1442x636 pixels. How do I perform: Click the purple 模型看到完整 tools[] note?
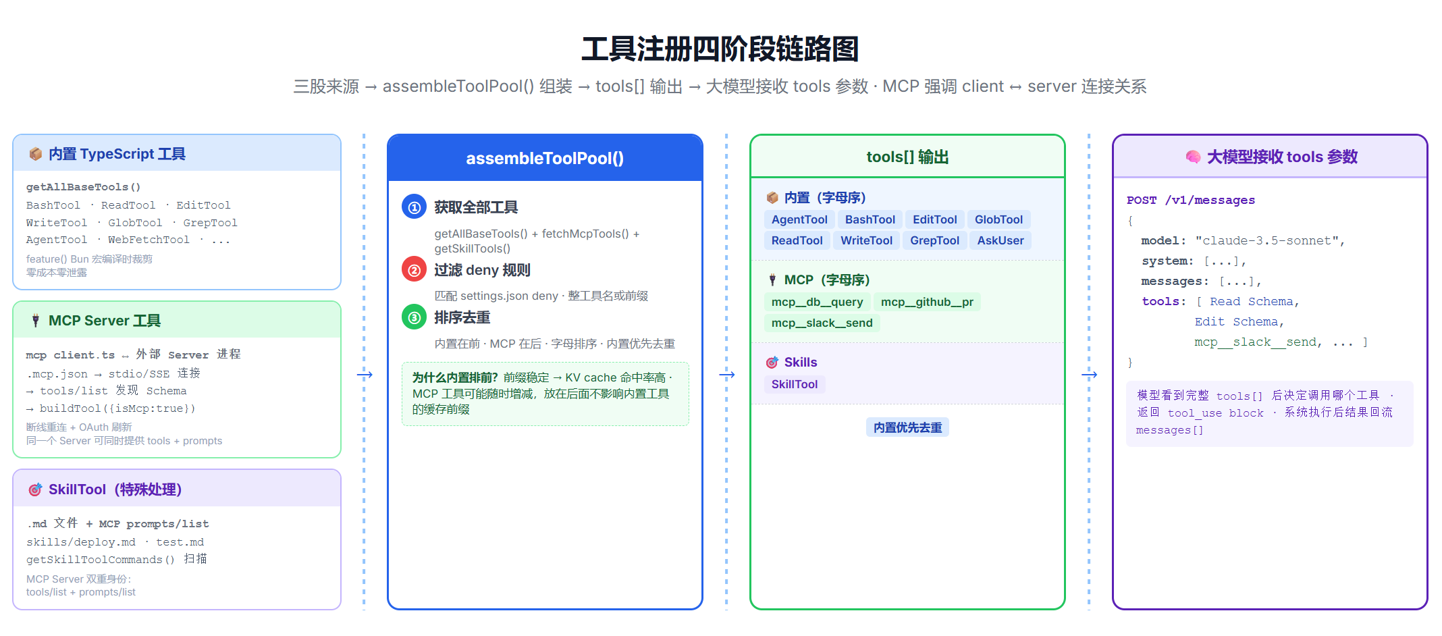point(1269,413)
